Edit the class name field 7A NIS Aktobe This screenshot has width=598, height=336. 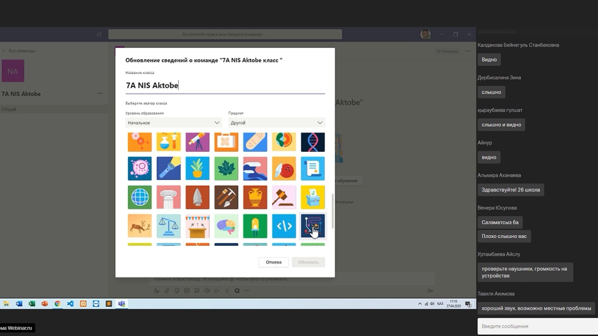click(225, 85)
